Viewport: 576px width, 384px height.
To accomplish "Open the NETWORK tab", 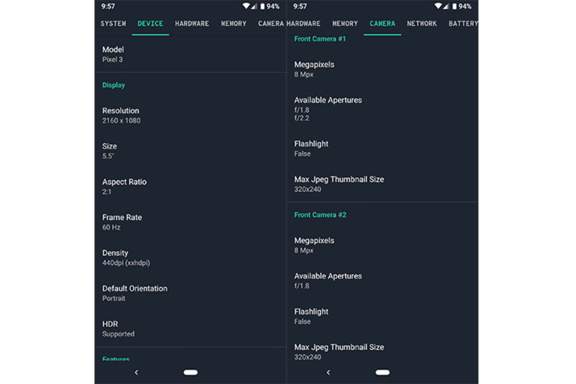I will [x=422, y=24].
